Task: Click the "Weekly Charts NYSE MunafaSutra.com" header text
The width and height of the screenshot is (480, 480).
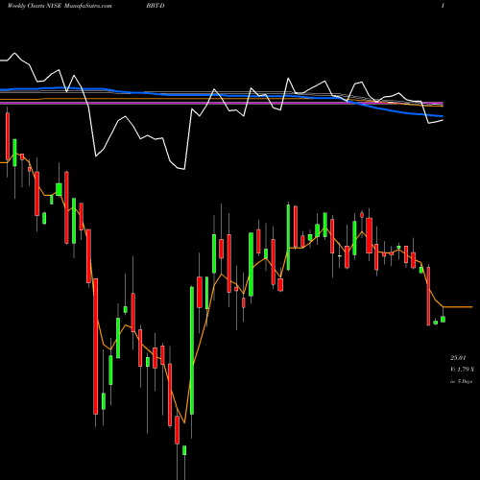Action: pos(60,6)
